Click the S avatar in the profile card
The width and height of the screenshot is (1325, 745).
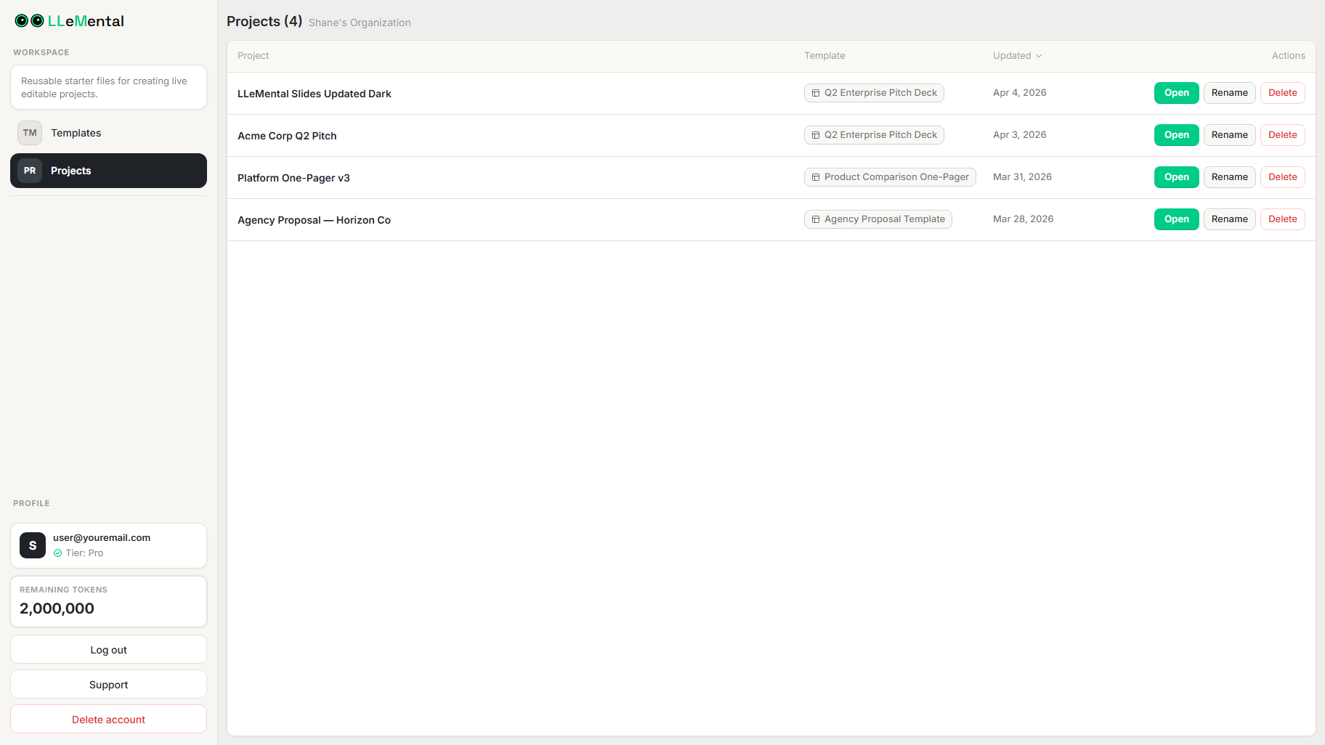32,545
